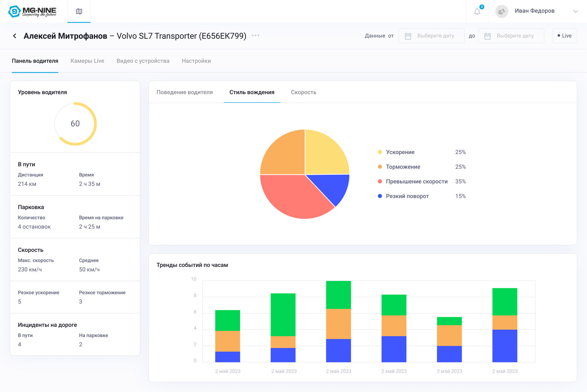Screen dimensions: 587x392
Task: Click Иван Федоров's avatar
Action: click(502, 11)
